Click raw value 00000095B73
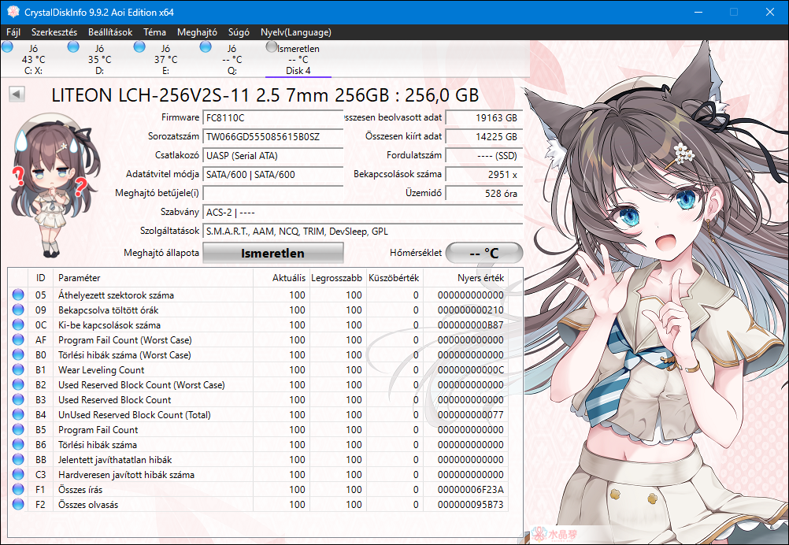The width and height of the screenshot is (789, 545). pos(470,505)
